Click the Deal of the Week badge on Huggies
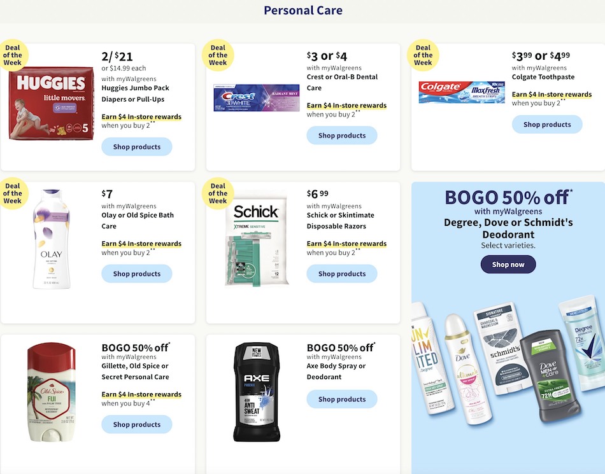 [x=12, y=55]
